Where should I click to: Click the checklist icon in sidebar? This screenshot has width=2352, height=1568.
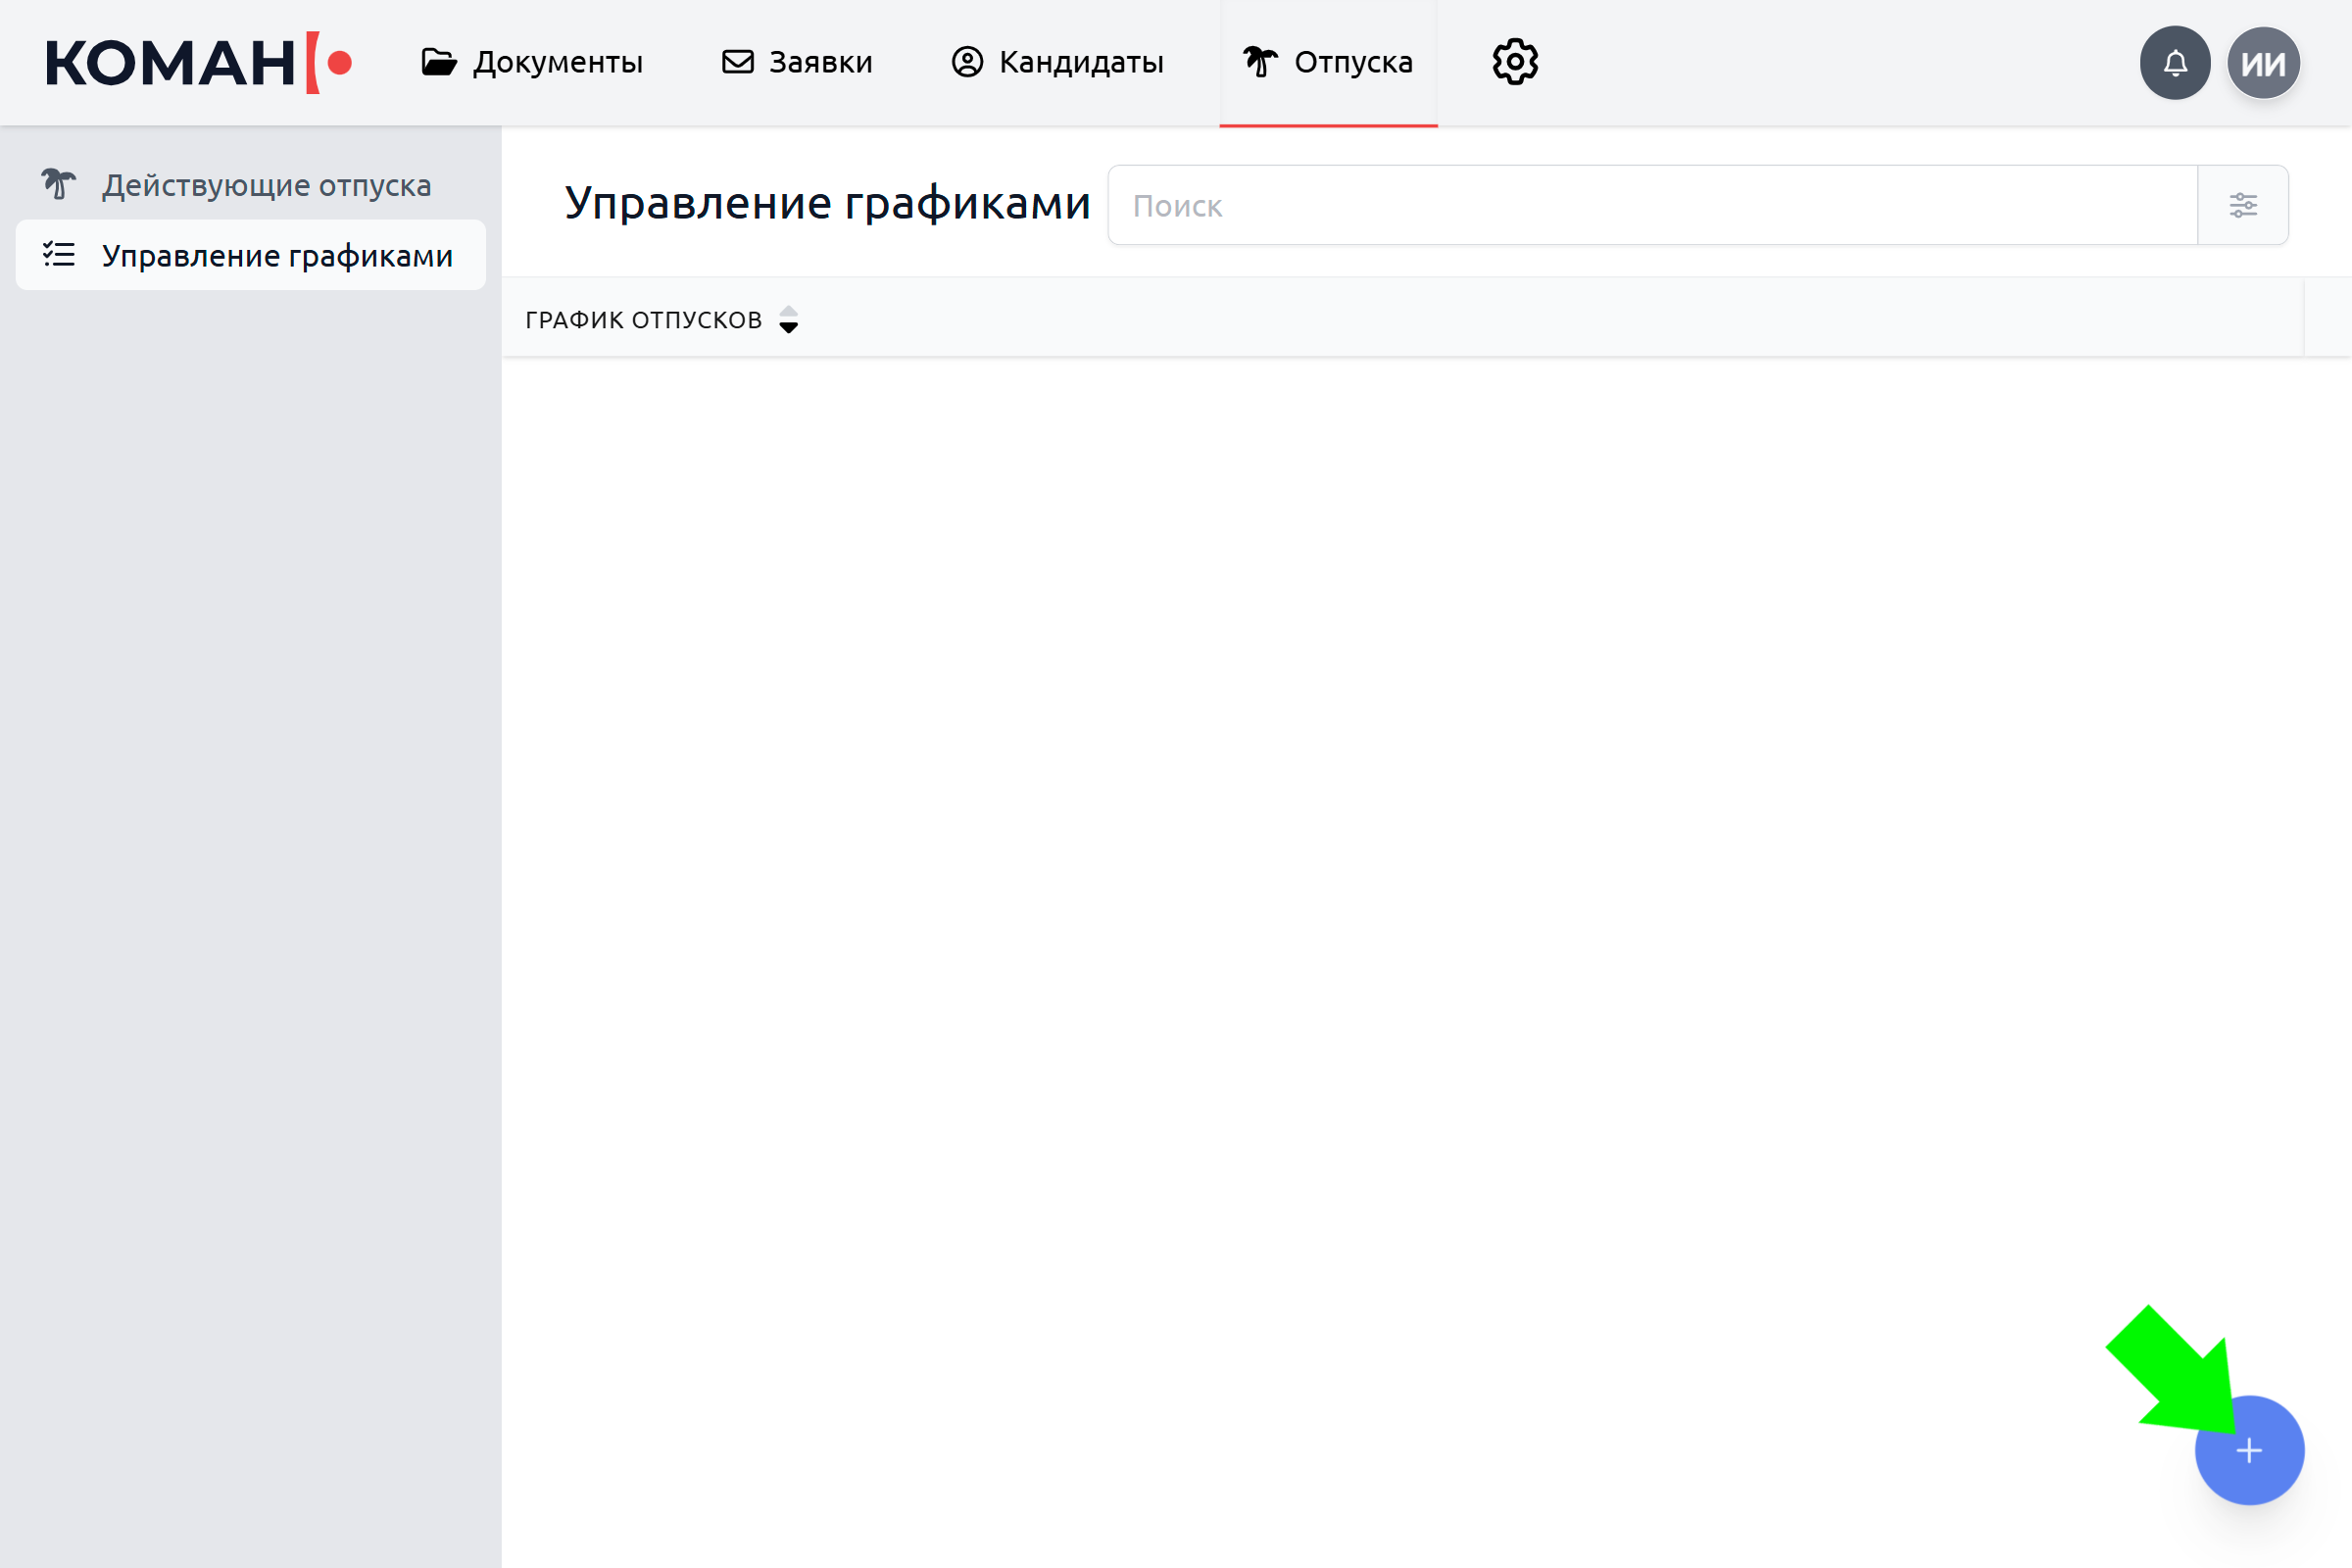pyautogui.click(x=59, y=255)
